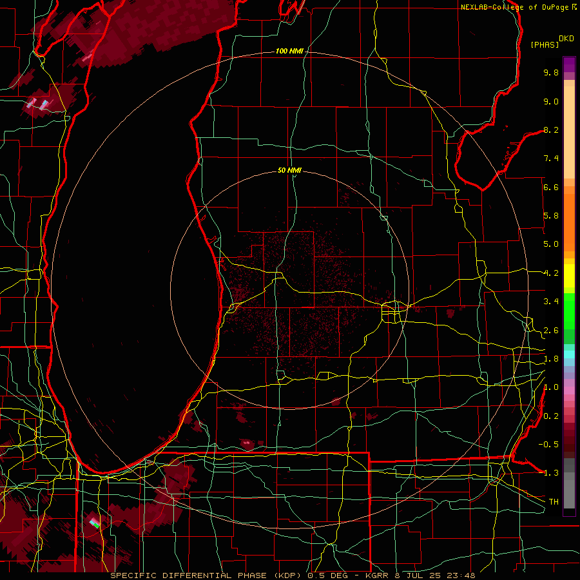Click the 100 NMI range ring label
The height and width of the screenshot is (580, 580).
tap(289, 51)
